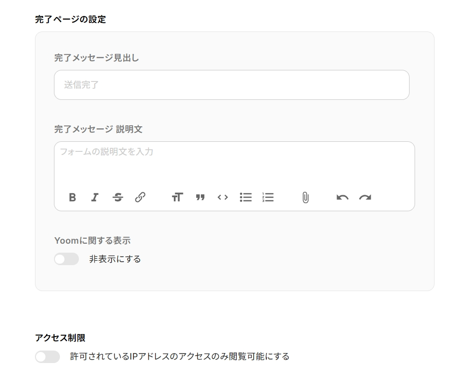Redo the last edit
This screenshot has height=377, width=476.
tap(365, 197)
